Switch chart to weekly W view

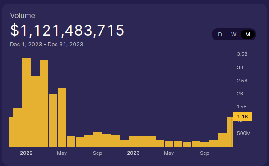(x=233, y=35)
